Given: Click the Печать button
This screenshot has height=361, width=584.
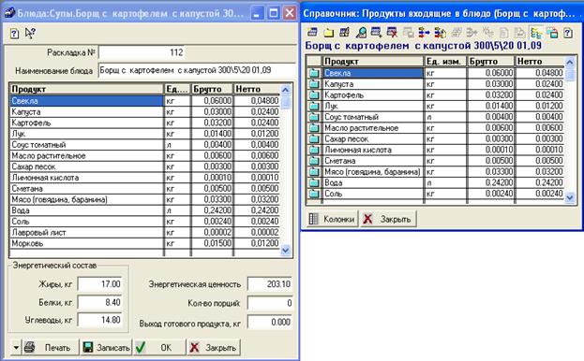Looking at the screenshot, I should 51,348.
